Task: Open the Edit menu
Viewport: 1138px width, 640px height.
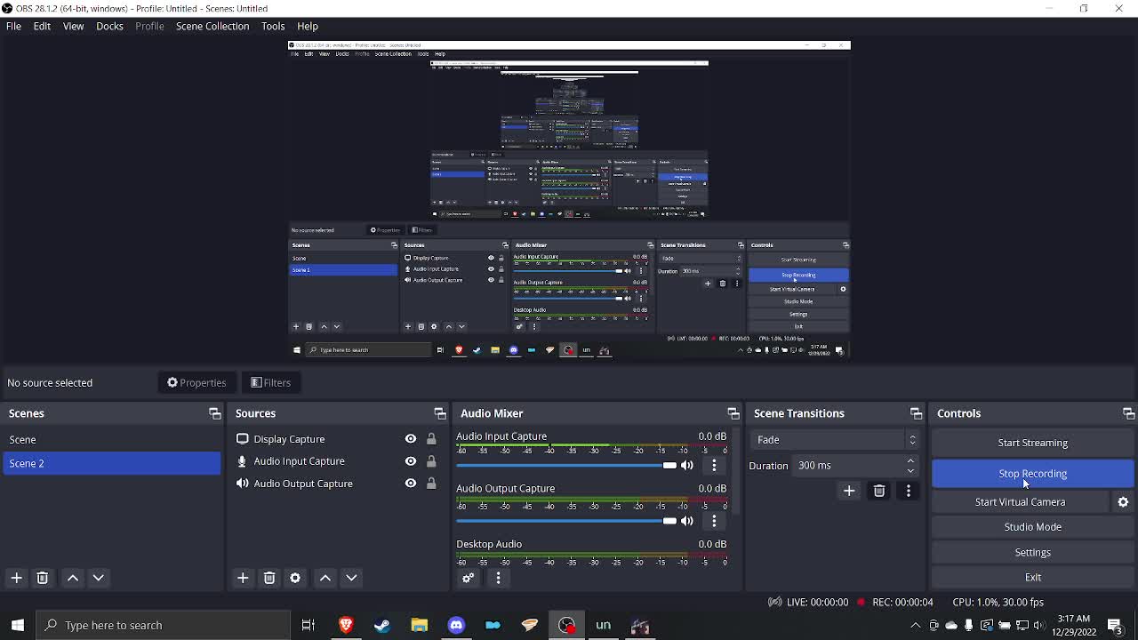Action: click(42, 26)
